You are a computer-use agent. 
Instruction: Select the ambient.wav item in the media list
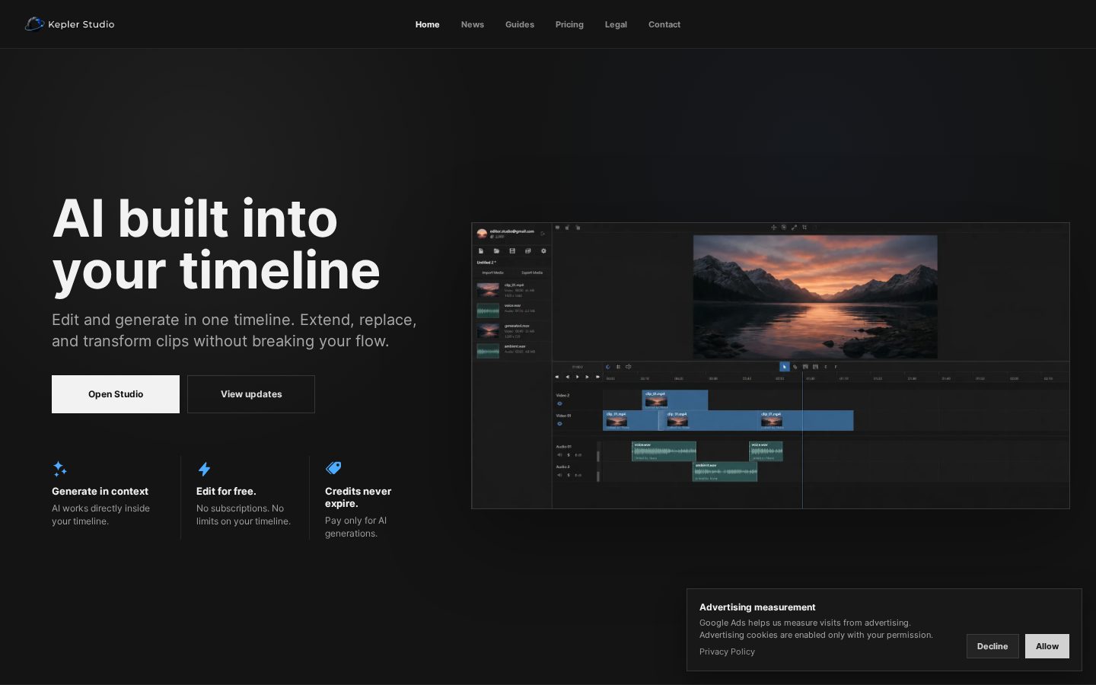(x=512, y=351)
